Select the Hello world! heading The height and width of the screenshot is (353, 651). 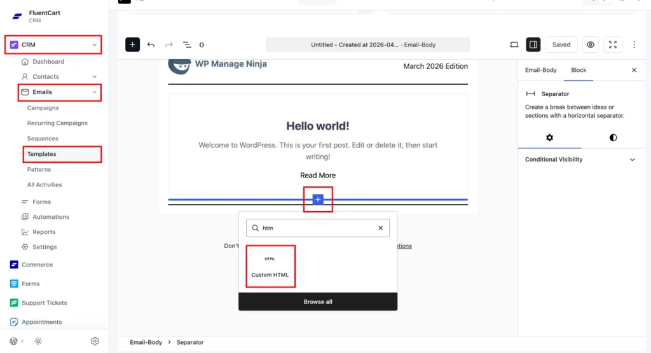pos(318,126)
